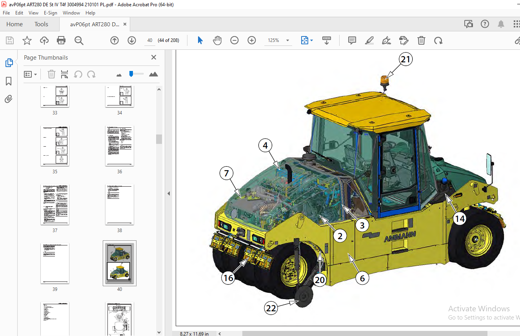Select the avP06pt ART280 document tab

pos(95,24)
